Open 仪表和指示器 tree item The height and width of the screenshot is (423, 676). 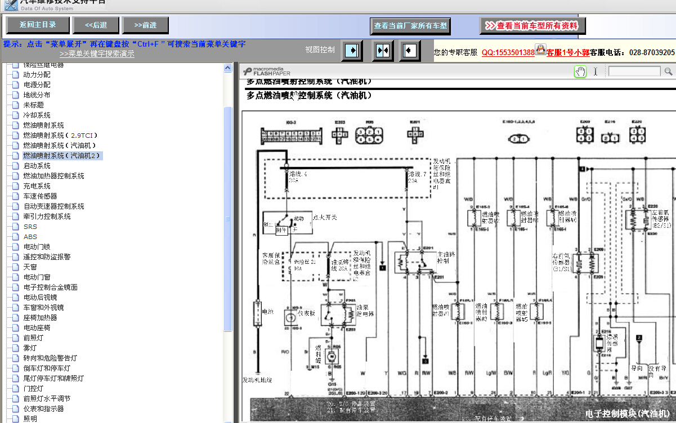43,408
